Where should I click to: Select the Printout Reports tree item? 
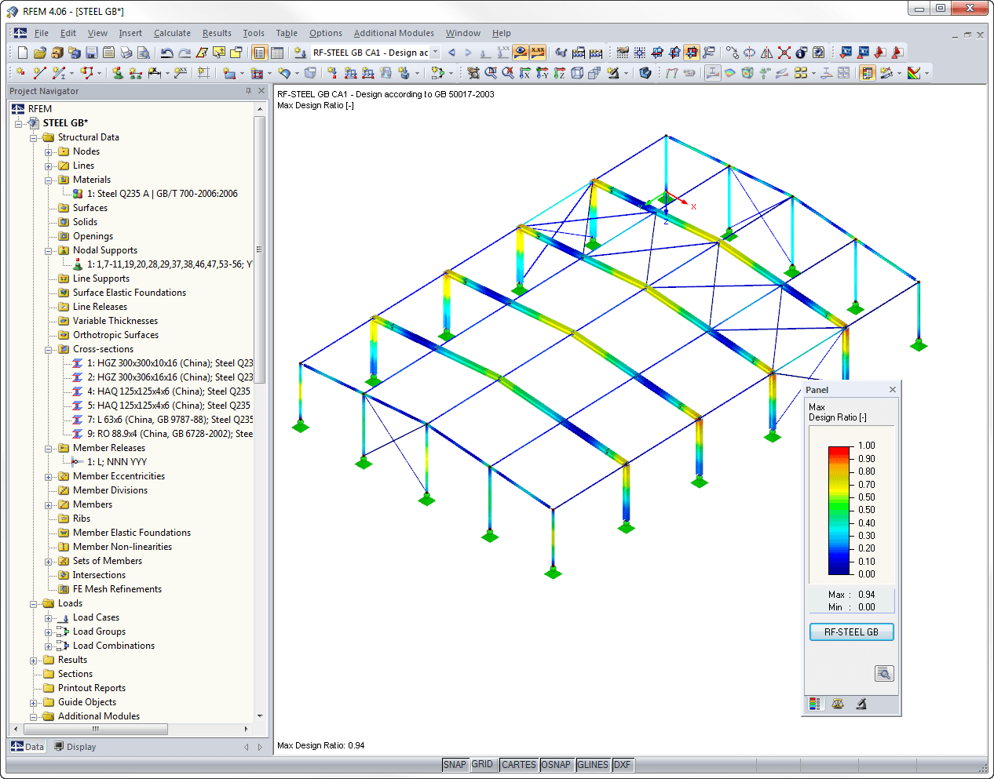92,688
